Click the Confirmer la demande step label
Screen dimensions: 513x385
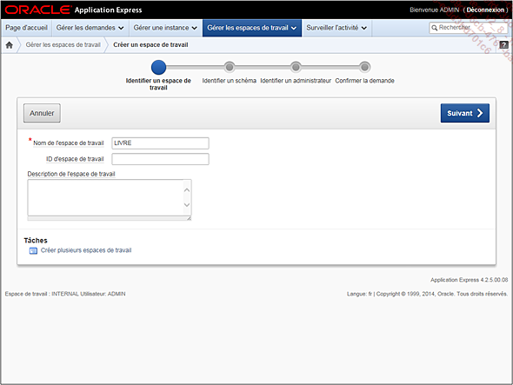[x=364, y=81]
